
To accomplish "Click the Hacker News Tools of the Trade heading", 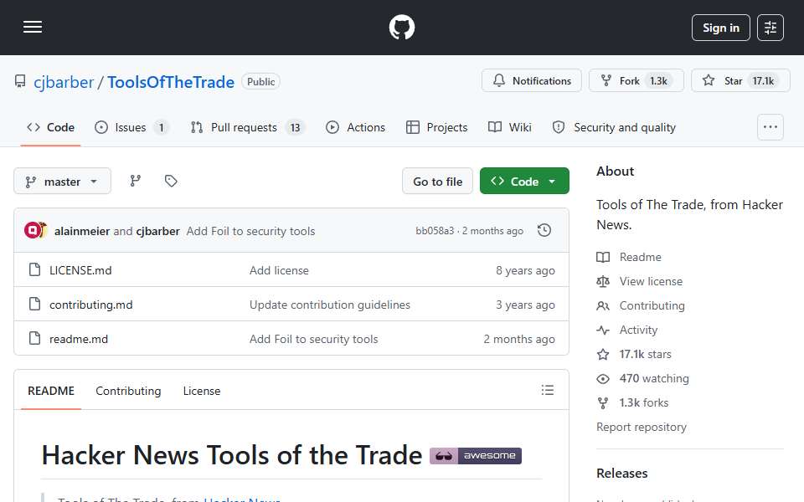I will 231,455.
